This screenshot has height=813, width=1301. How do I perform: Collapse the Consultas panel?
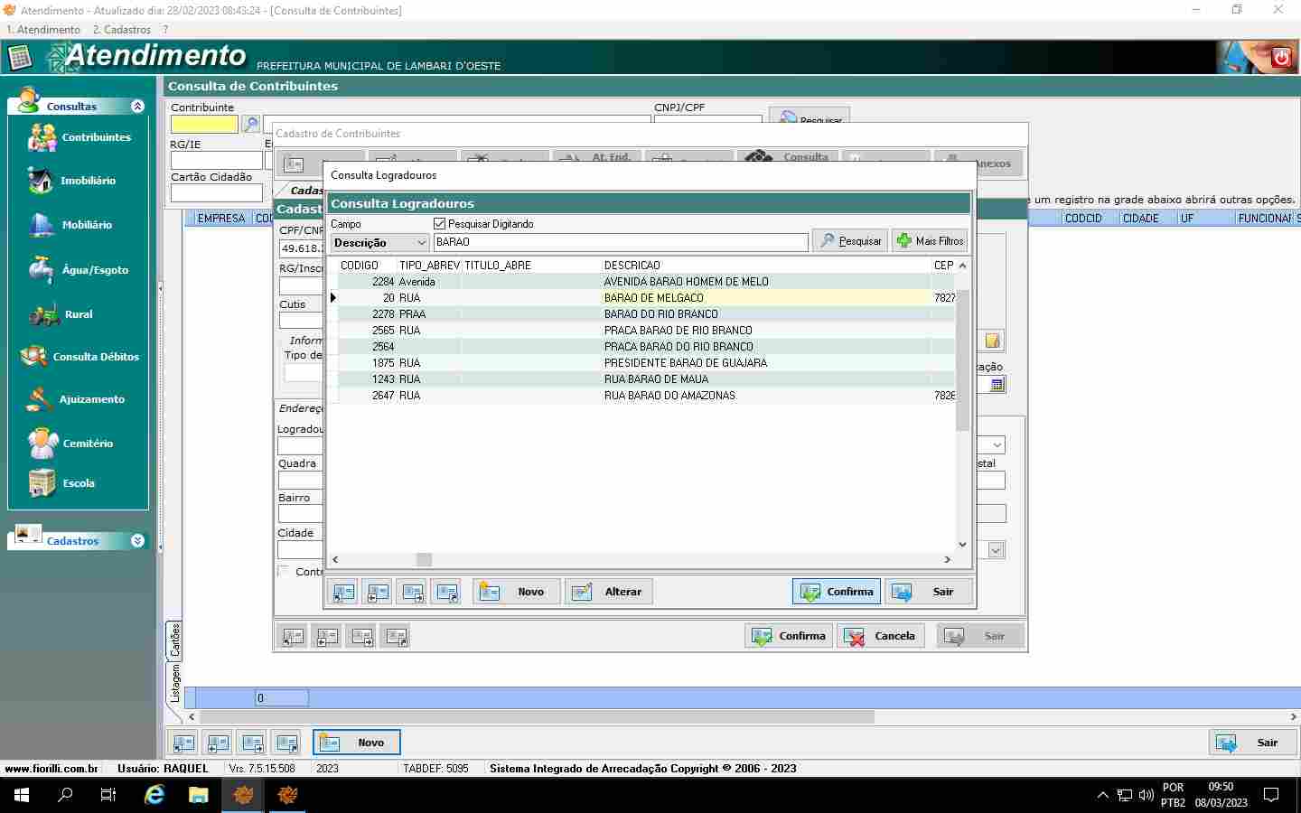(x=137, y=107)
